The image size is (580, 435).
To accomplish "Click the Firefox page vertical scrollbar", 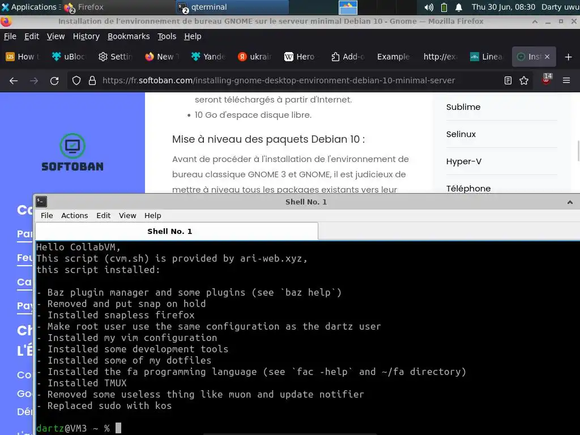I will pos(578,151).
